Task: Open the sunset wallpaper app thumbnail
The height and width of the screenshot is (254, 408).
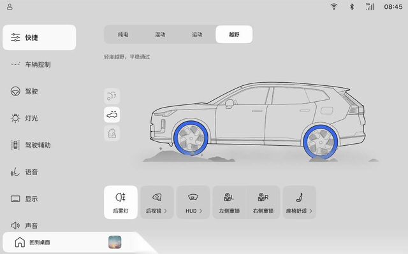Action: click(115, 242)
